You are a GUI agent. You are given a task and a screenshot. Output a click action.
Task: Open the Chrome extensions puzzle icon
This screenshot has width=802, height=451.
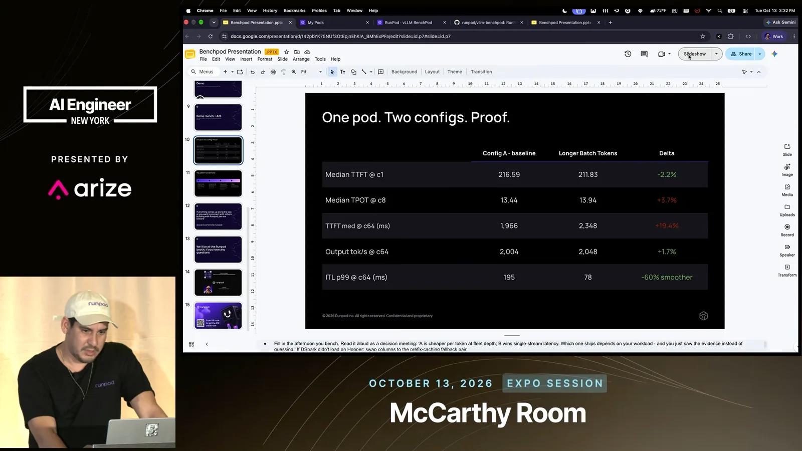(731, 36)
